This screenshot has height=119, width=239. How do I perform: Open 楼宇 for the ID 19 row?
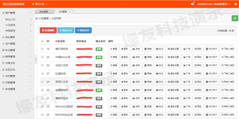pos(136,49)
